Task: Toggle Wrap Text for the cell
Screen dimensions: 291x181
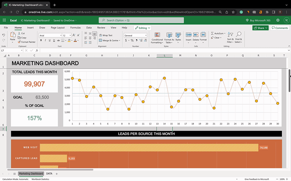Action: pyautogui.click(x=105, y=35)
